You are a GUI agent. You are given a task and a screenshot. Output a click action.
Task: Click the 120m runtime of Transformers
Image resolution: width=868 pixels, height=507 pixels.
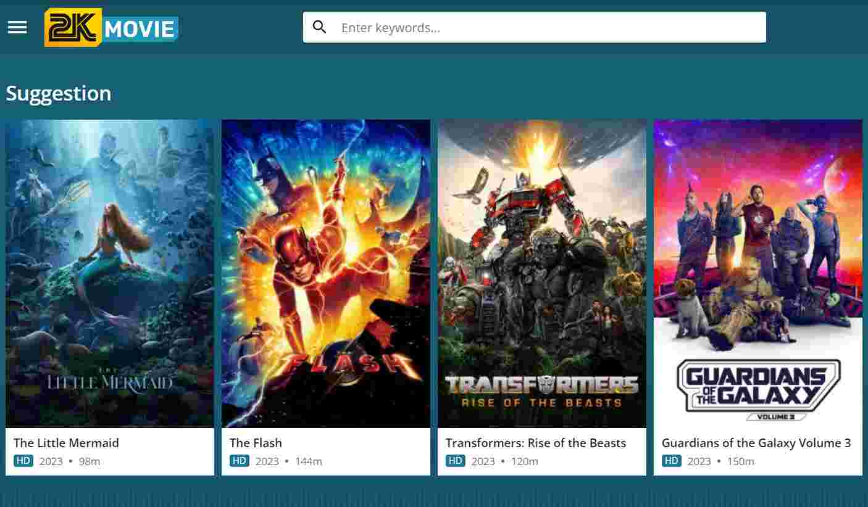525,461
